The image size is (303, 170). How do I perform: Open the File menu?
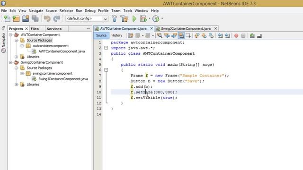click(x=4, y=11)
